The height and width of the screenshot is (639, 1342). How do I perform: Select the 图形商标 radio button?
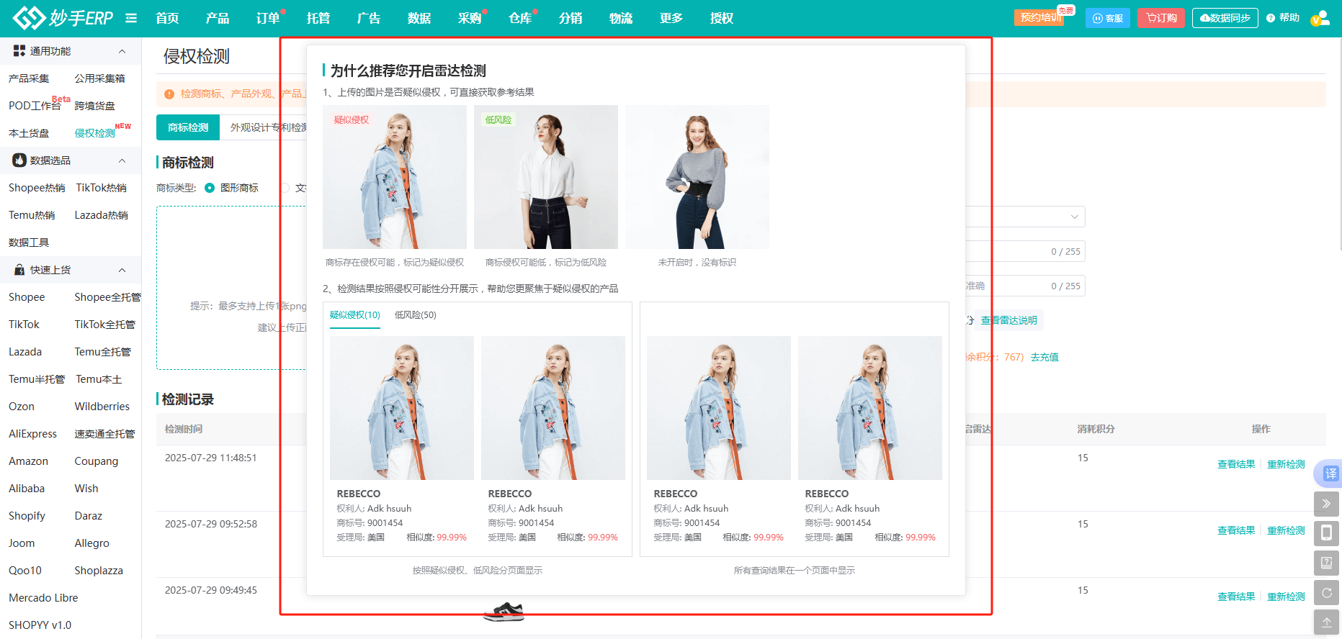coord(210,188)
